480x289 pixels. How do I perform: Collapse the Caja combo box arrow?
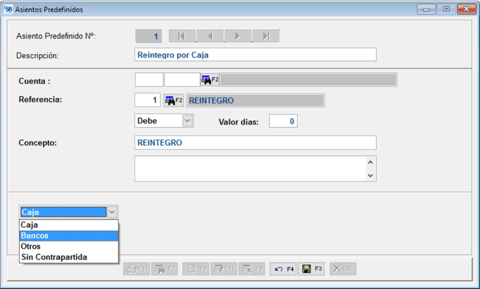(x=113, y=212)
